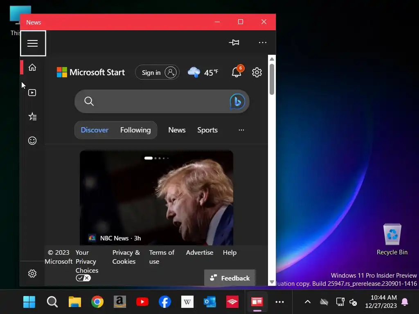Open network status tray icon
The width and height of the screenshot is (419, 314).
[x=340, y=302]
